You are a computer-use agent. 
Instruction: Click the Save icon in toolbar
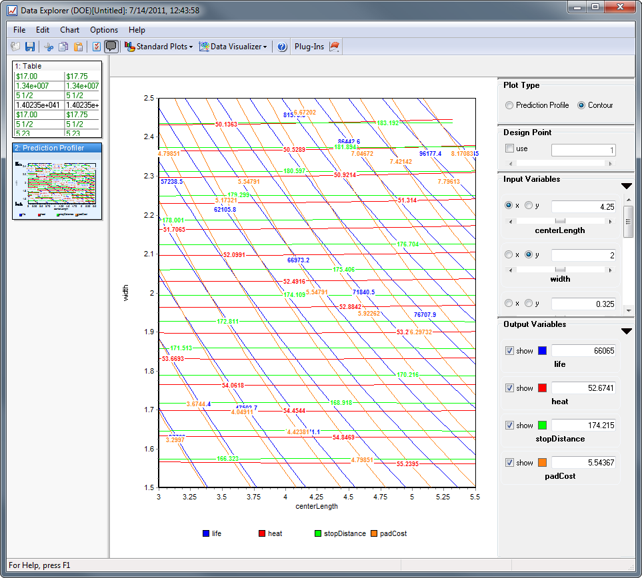[30, 47]
